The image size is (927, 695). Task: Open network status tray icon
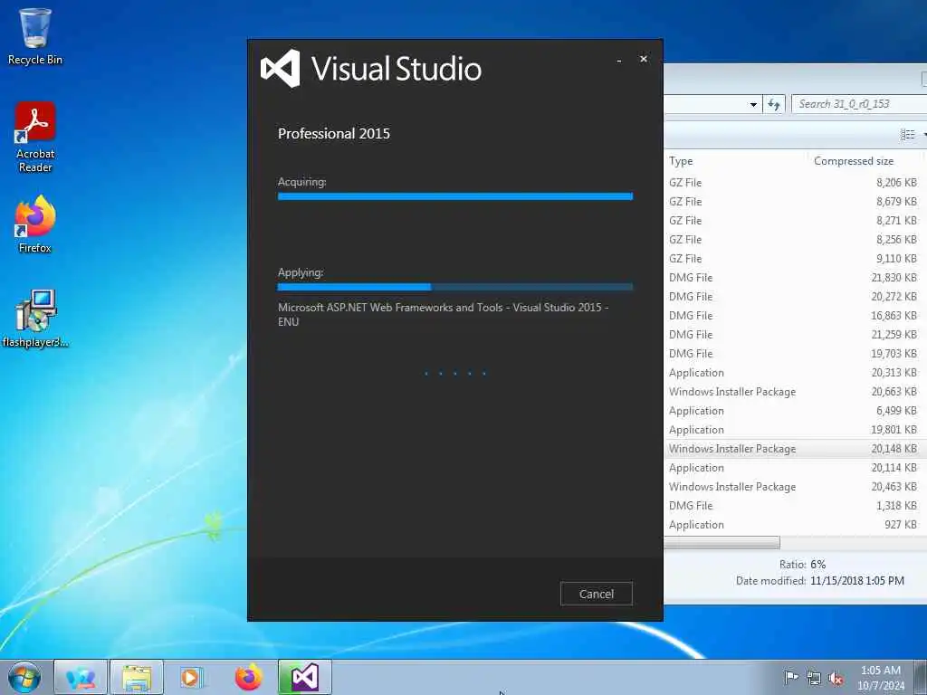pyautogui.click(x=814, y=679)
